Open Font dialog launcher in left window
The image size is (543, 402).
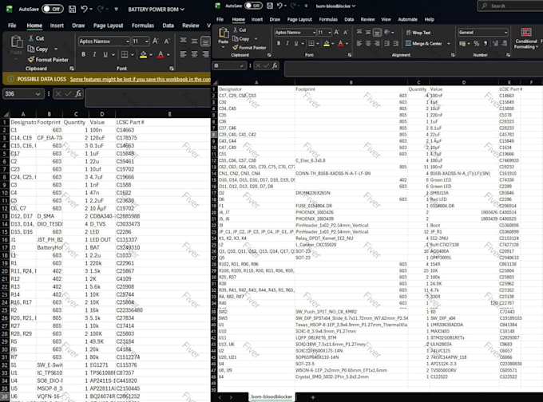coord(172,69)
